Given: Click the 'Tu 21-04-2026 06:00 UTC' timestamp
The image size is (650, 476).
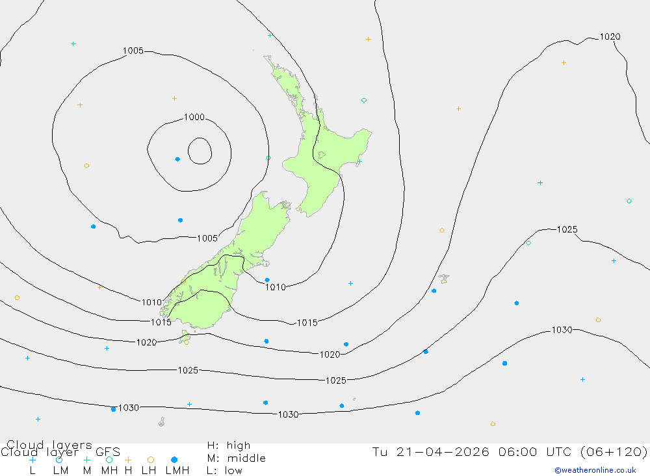Looking at the screenshot, I should (472, 451).
